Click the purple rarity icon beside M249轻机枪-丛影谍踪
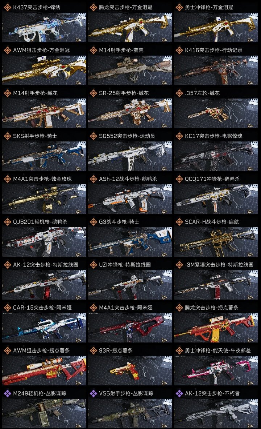This screenshot has height=429, width=261. (7, 393)
